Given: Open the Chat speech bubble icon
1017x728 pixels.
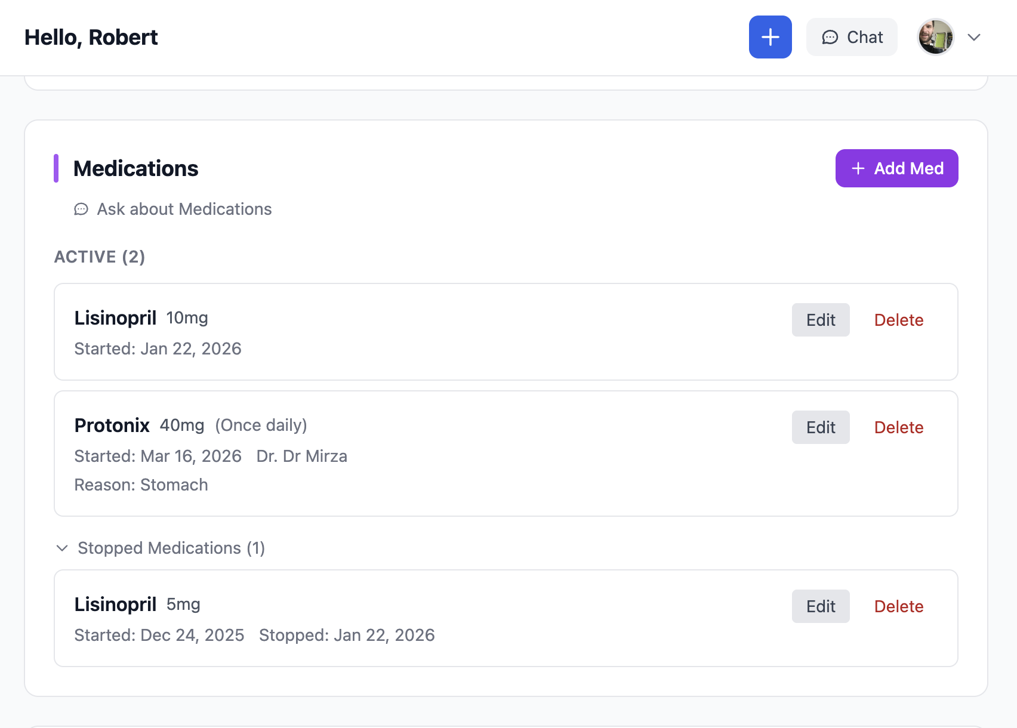Looking at the screenshot, I should (831, 37).
